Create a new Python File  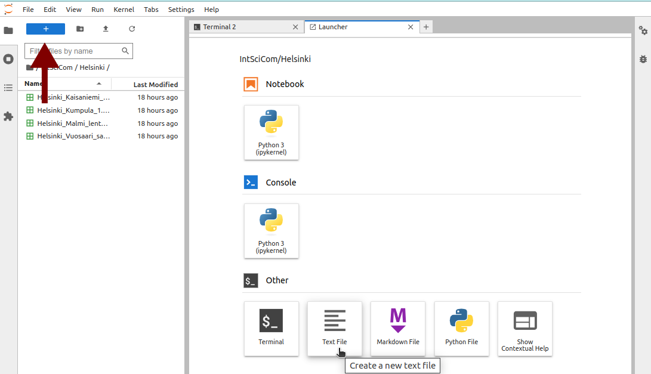click(462, 329)
